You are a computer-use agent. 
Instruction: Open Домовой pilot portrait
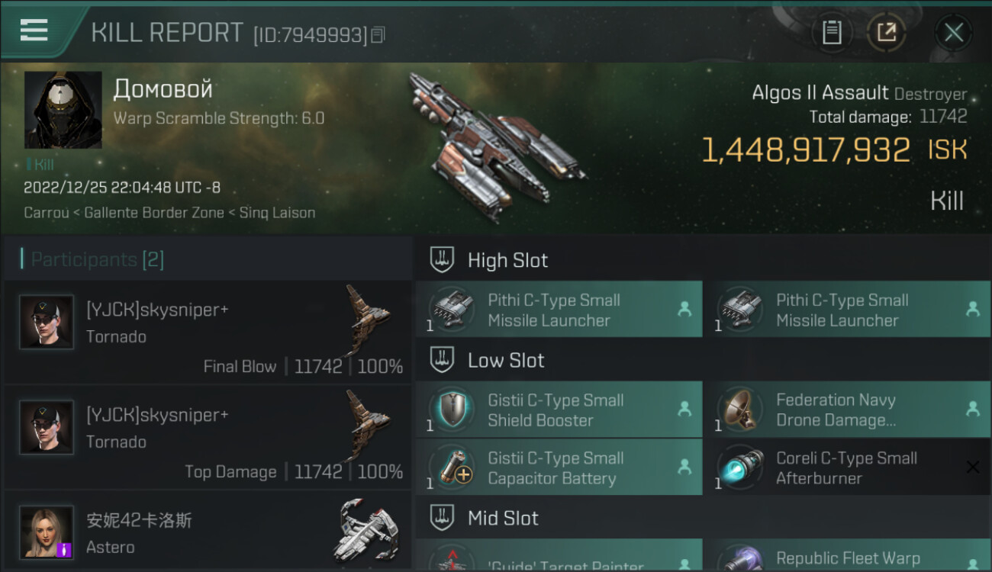63,110
